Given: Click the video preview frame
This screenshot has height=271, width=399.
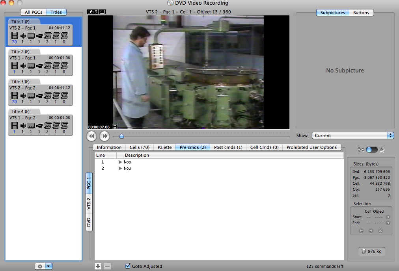Looking at the screenshot, I should click(x=188, y=72).
